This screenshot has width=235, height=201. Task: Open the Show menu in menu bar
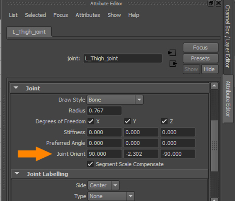coord(114,15)
